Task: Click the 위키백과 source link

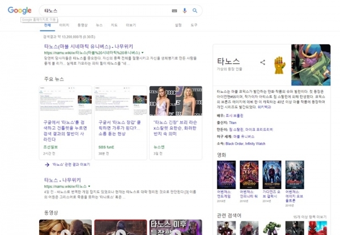Action: pyautogui.click(x=264, y=107)
